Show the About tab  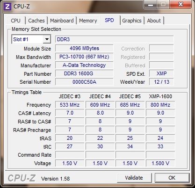(154, 21)
